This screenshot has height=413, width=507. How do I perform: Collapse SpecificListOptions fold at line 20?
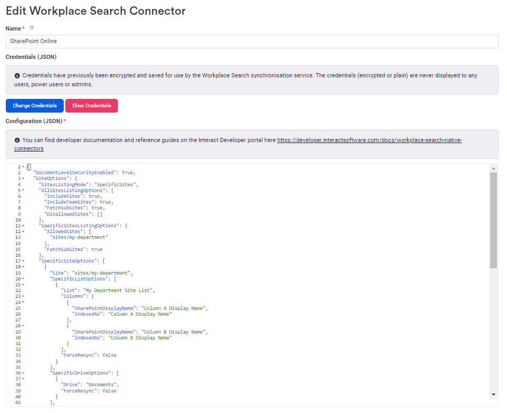tap(23, 278)
